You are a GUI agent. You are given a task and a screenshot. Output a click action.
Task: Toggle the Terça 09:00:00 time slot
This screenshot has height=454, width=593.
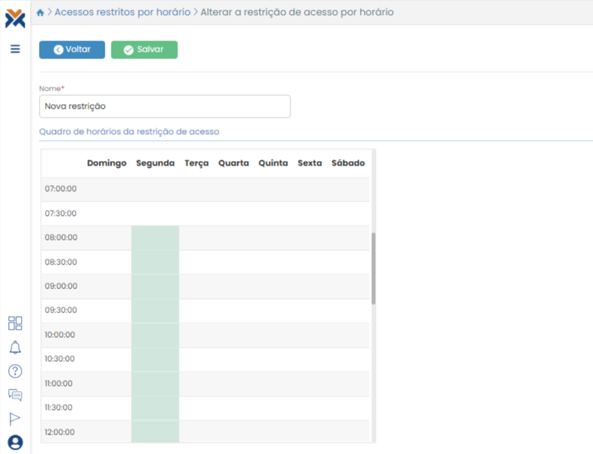click(x=196, y=286)
